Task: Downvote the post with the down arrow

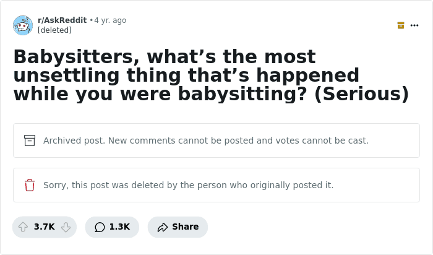Action: point(66,227)
